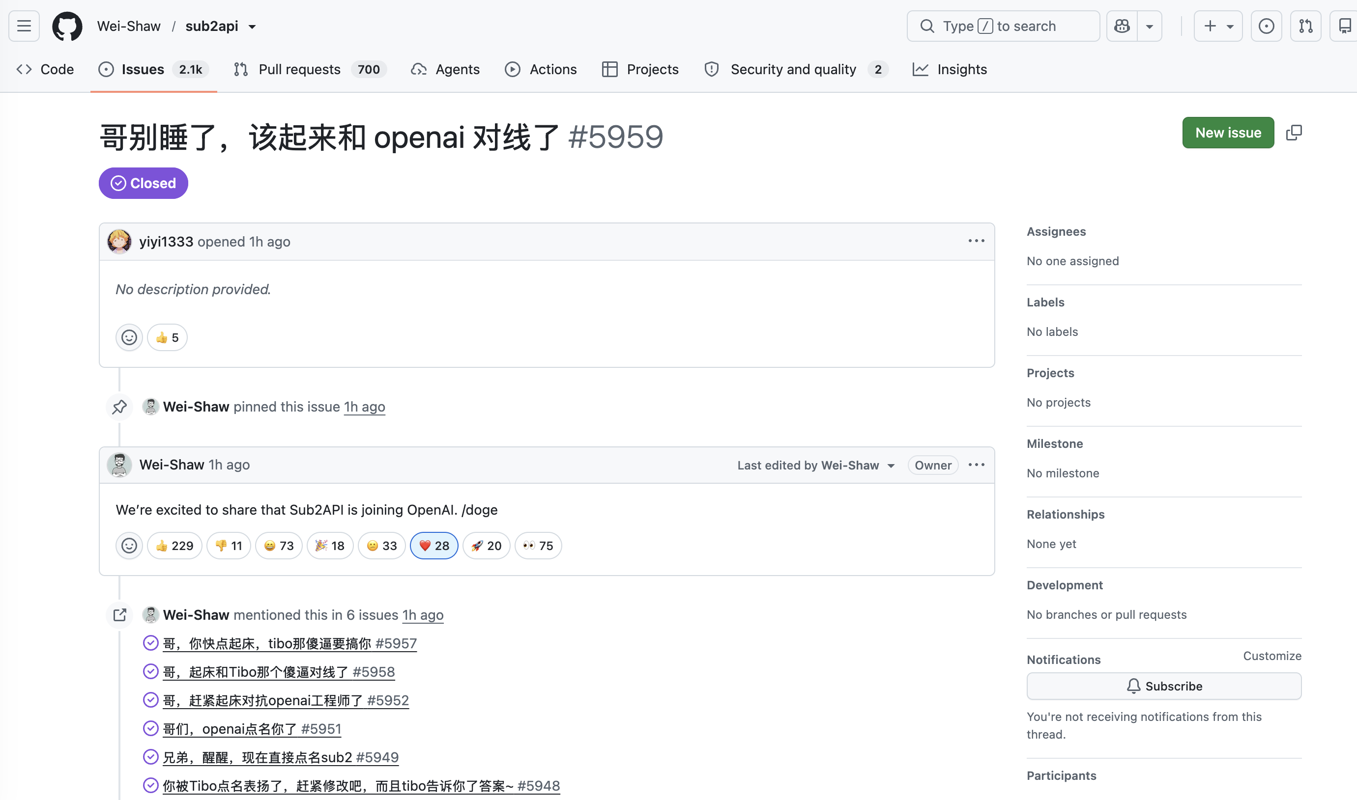Image resolution: width=1357 pixels, height=800 pixels.
Task: Open yiyi1333 profile link
Action: (166, 242)
